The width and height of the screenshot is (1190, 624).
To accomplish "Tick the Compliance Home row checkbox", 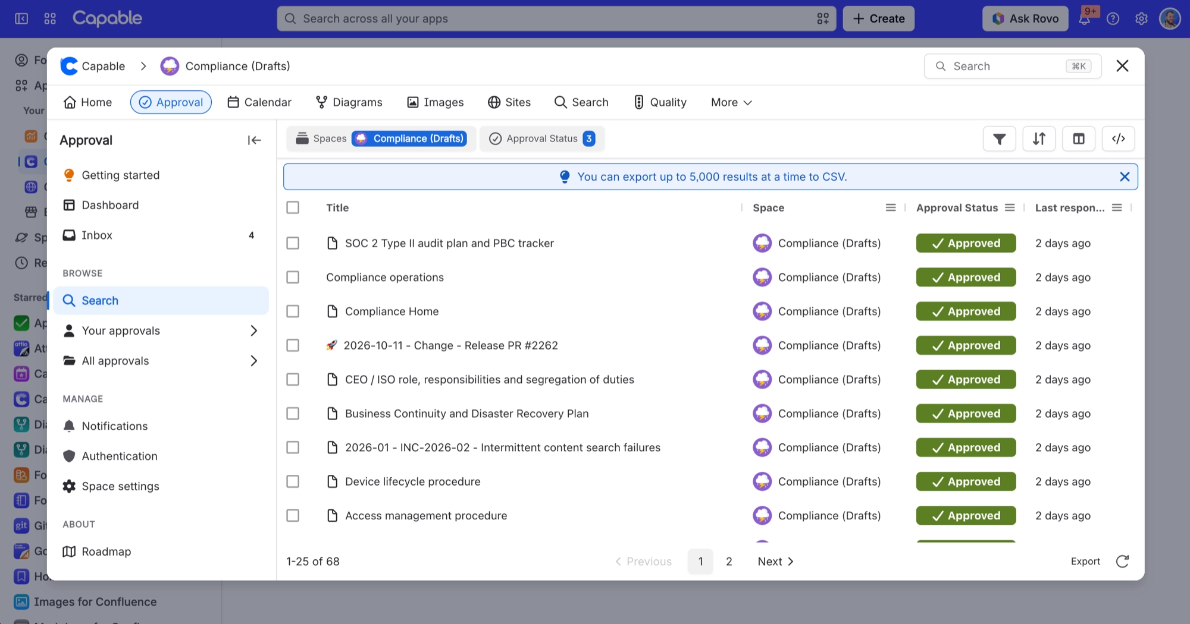I will [293, 311].
